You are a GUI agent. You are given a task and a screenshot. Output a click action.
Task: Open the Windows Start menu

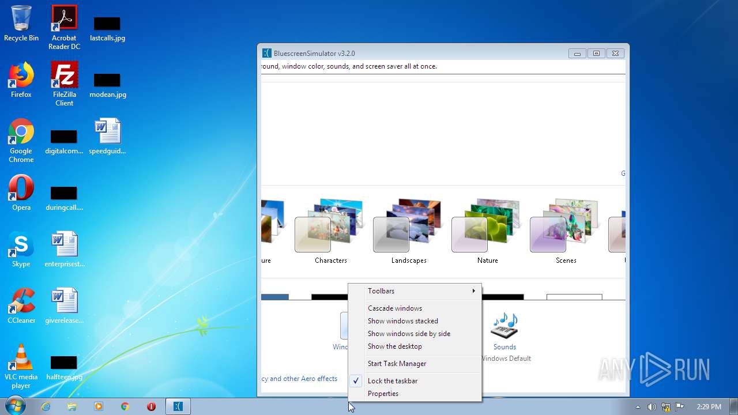(15, 406)
